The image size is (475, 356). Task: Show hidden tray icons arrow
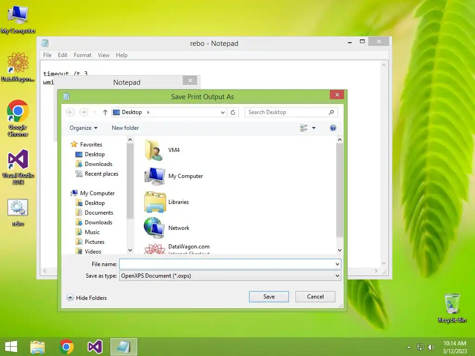409,347
